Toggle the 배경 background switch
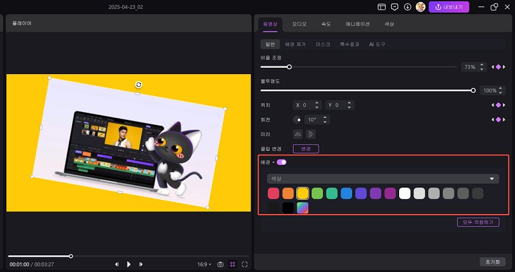 point(281,162)
